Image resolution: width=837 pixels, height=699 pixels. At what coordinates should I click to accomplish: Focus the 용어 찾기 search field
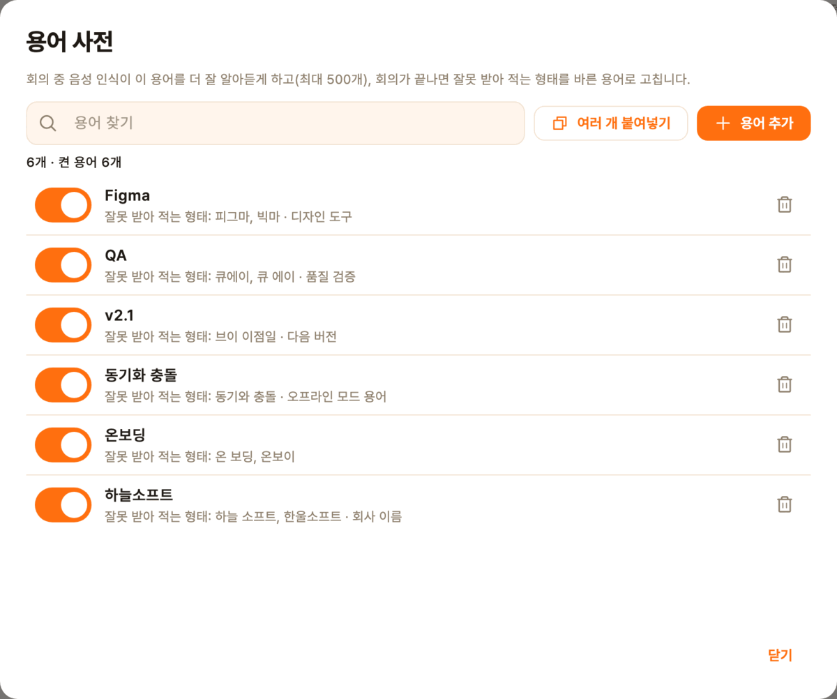click(x=276, y=123)
